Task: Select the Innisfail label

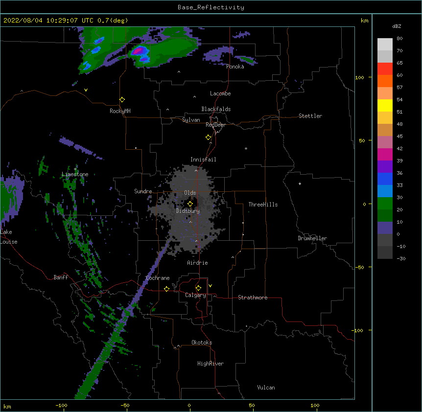Action: (203, 160)
